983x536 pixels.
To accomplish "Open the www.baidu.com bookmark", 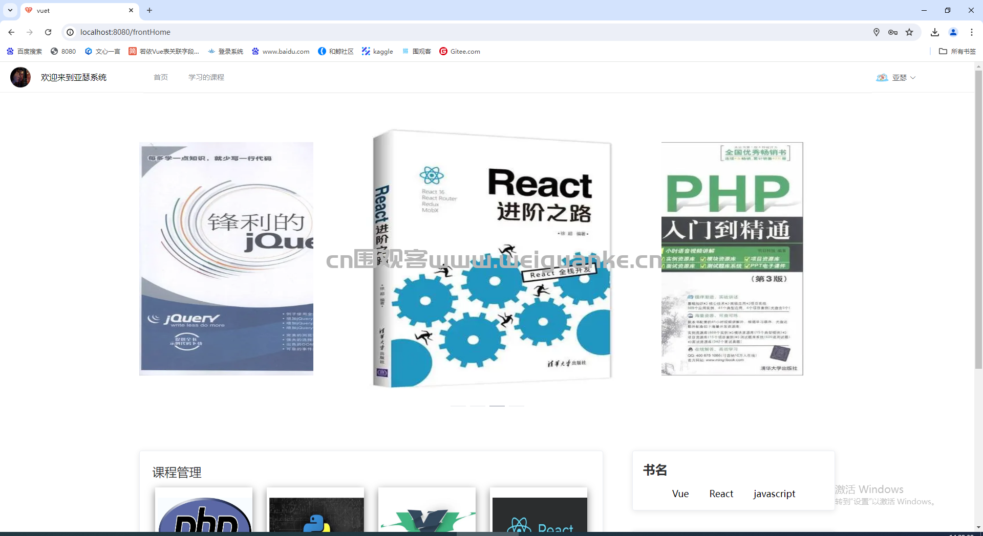I will (281, 51).
